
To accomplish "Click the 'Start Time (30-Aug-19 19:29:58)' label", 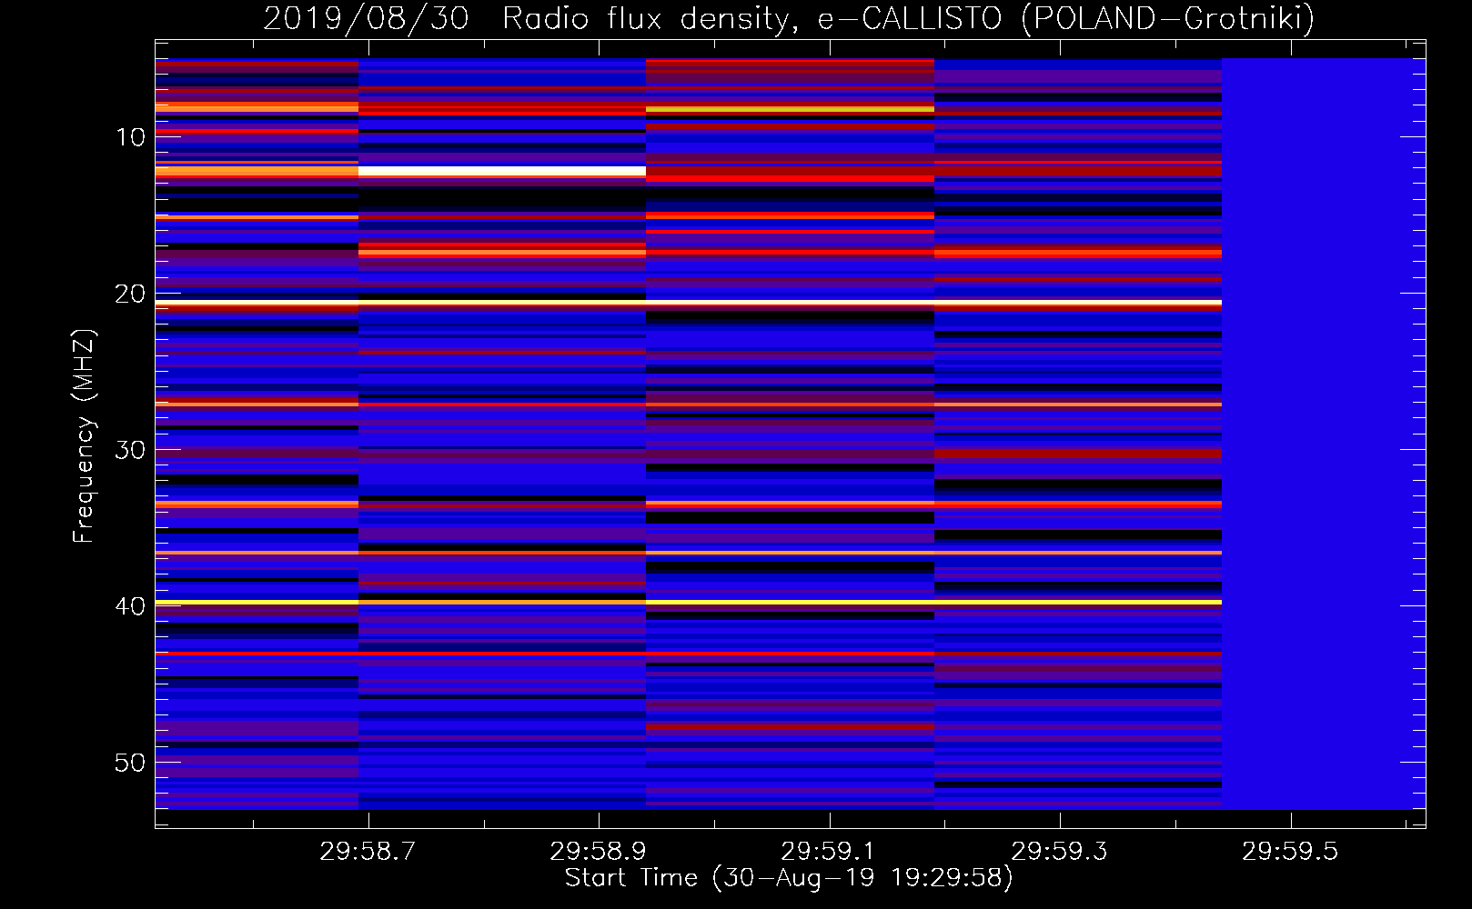I will point(789,878).
